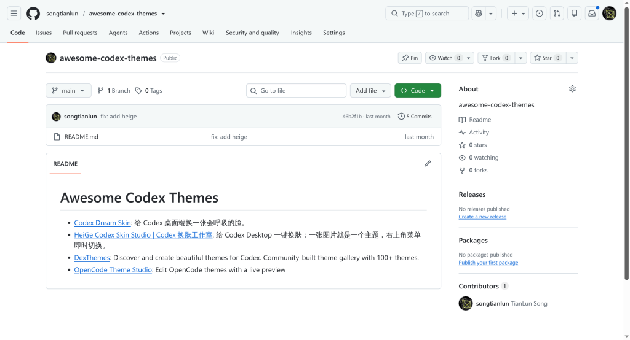Open the Copilot chat icon
Viewport: 630px width, 340px height.
(479, 14)
